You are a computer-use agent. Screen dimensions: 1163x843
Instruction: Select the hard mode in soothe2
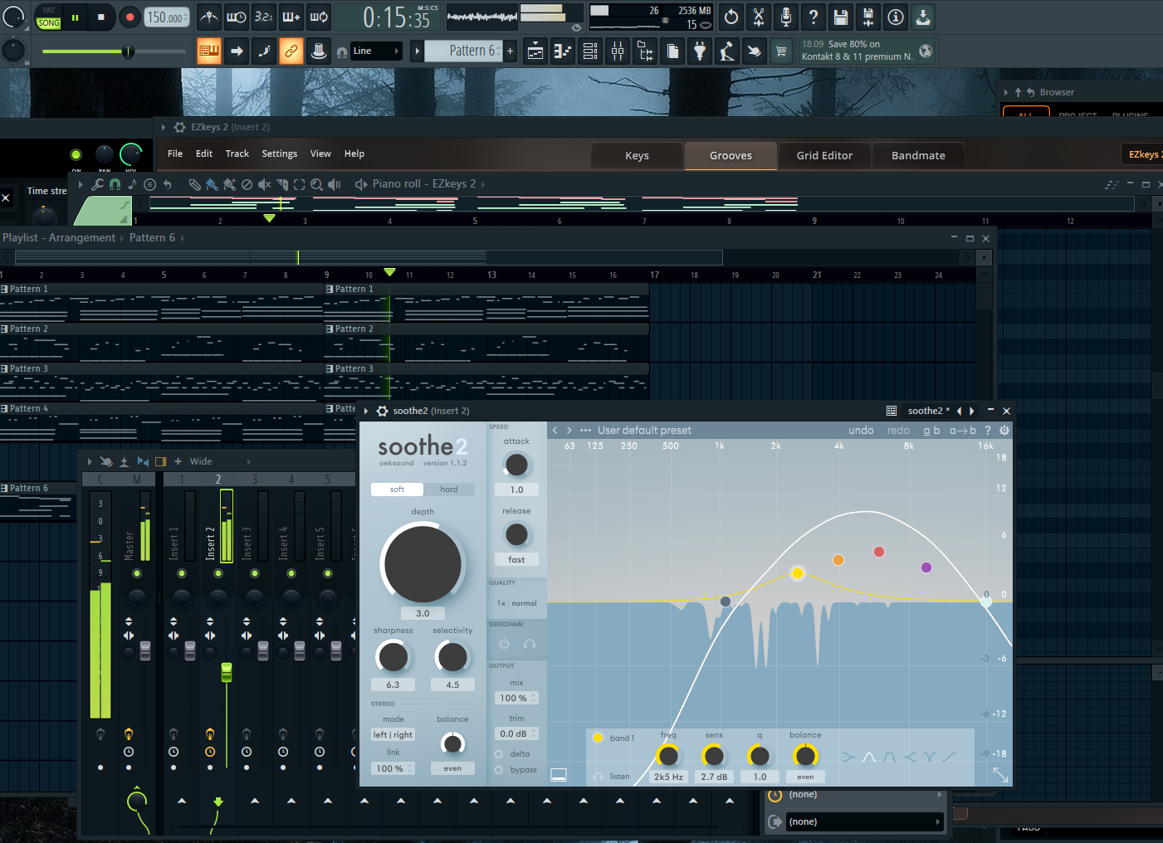click(x=449, y=490)
